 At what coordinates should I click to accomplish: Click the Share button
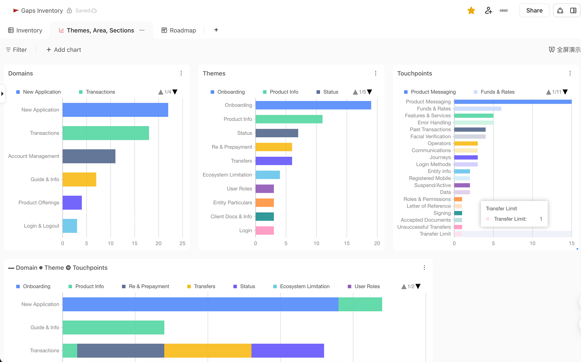[534, 11]
